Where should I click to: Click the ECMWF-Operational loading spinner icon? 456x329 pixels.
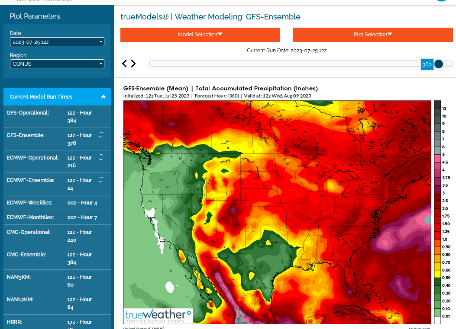click(x=101, y=157)
